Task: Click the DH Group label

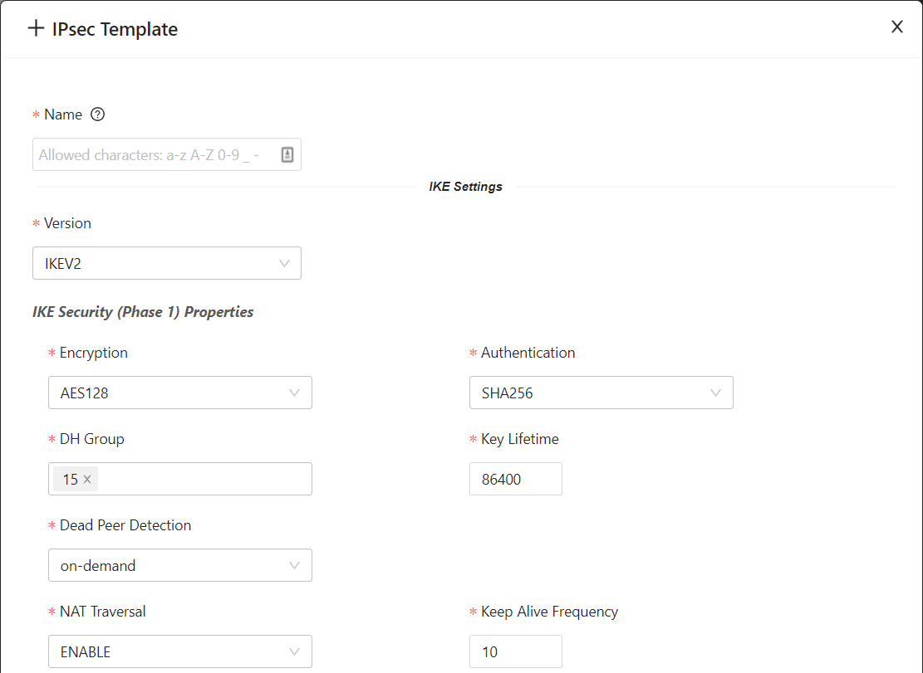Action: point(92,439)
